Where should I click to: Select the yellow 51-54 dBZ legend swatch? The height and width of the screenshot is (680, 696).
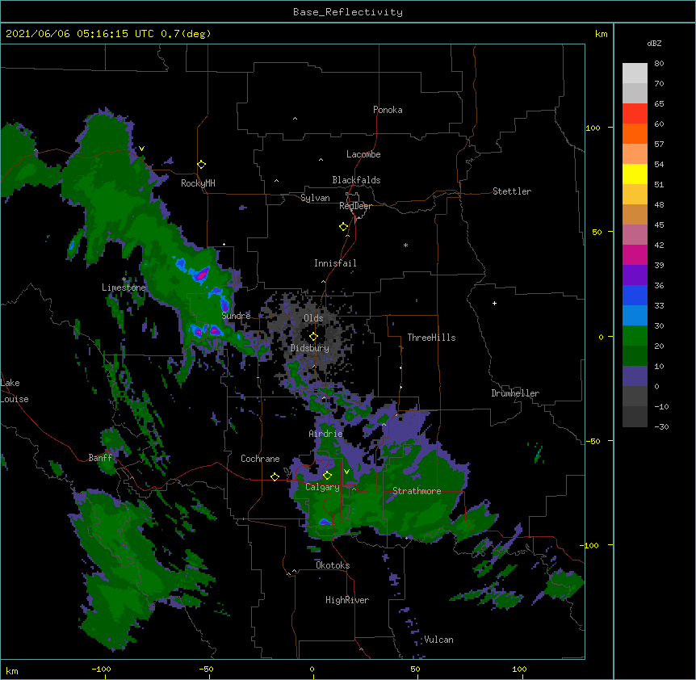click(635, 174)
